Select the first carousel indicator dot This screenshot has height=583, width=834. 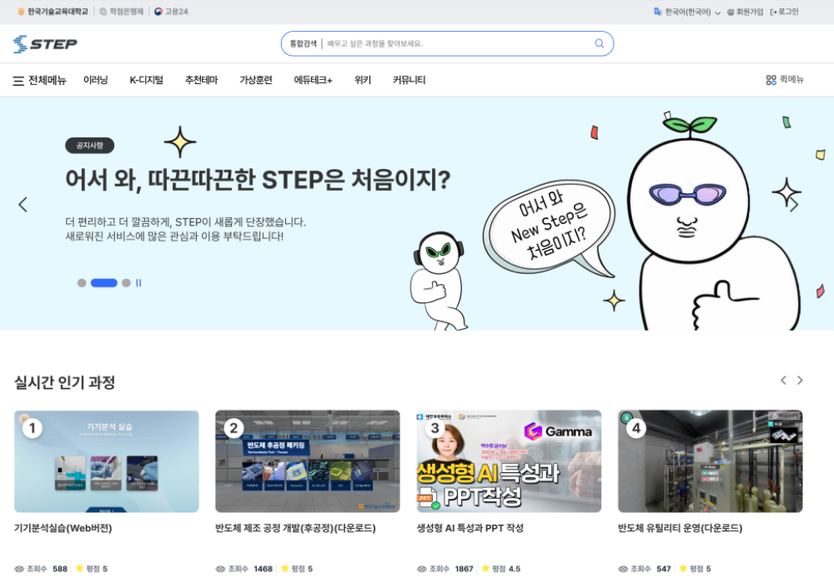tap(82, 282)
